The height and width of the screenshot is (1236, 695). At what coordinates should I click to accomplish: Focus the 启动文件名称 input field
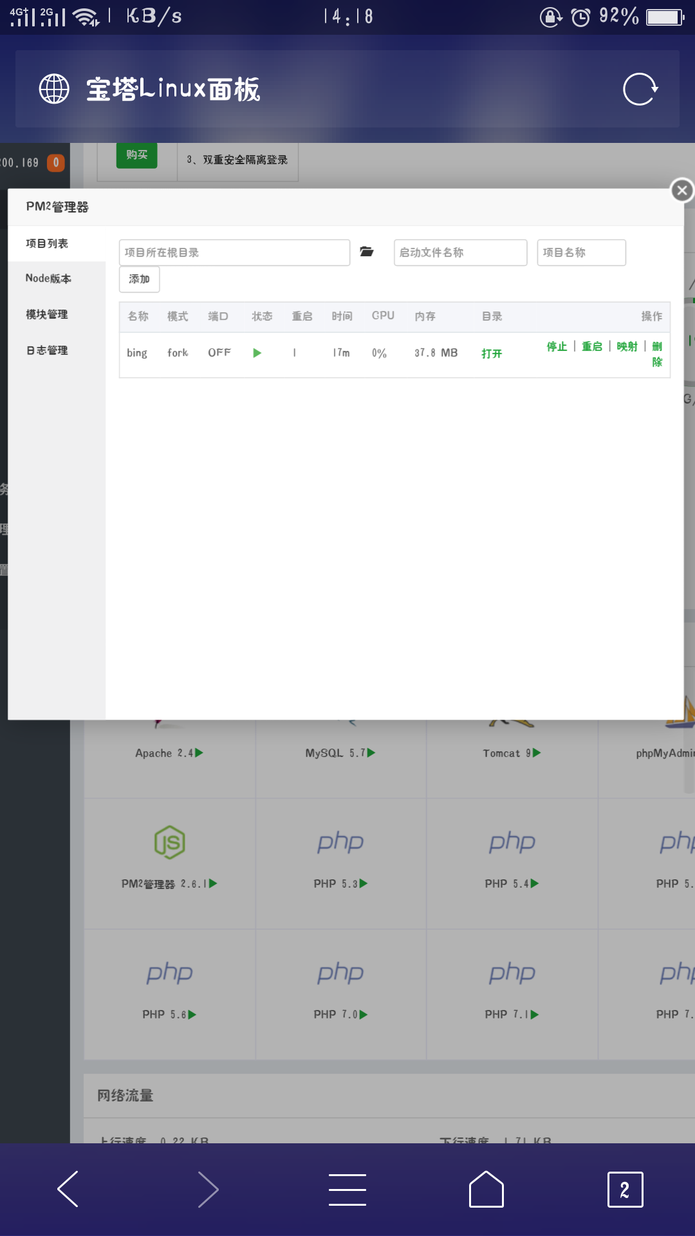tap(461, 252)
